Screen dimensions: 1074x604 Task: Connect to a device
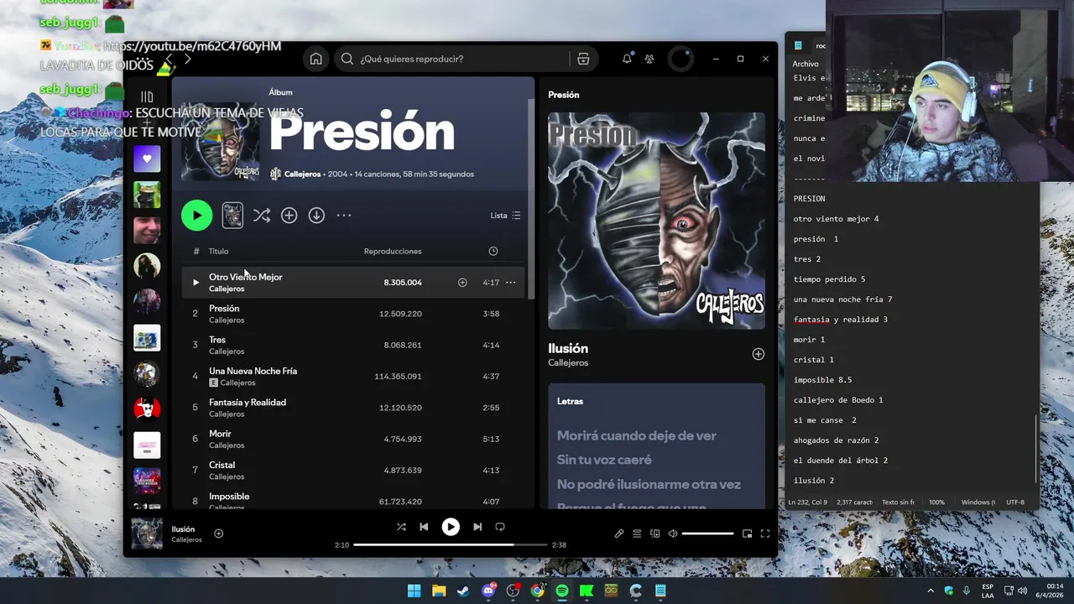(x=655, y=534)
